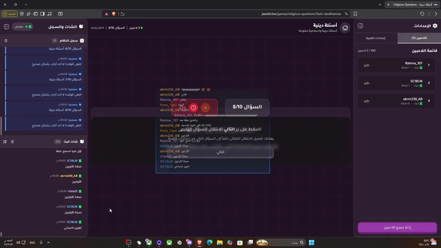Clear the system log with its trash icon
Viewport: 441px width, 248px height.
tap(6, 41)
